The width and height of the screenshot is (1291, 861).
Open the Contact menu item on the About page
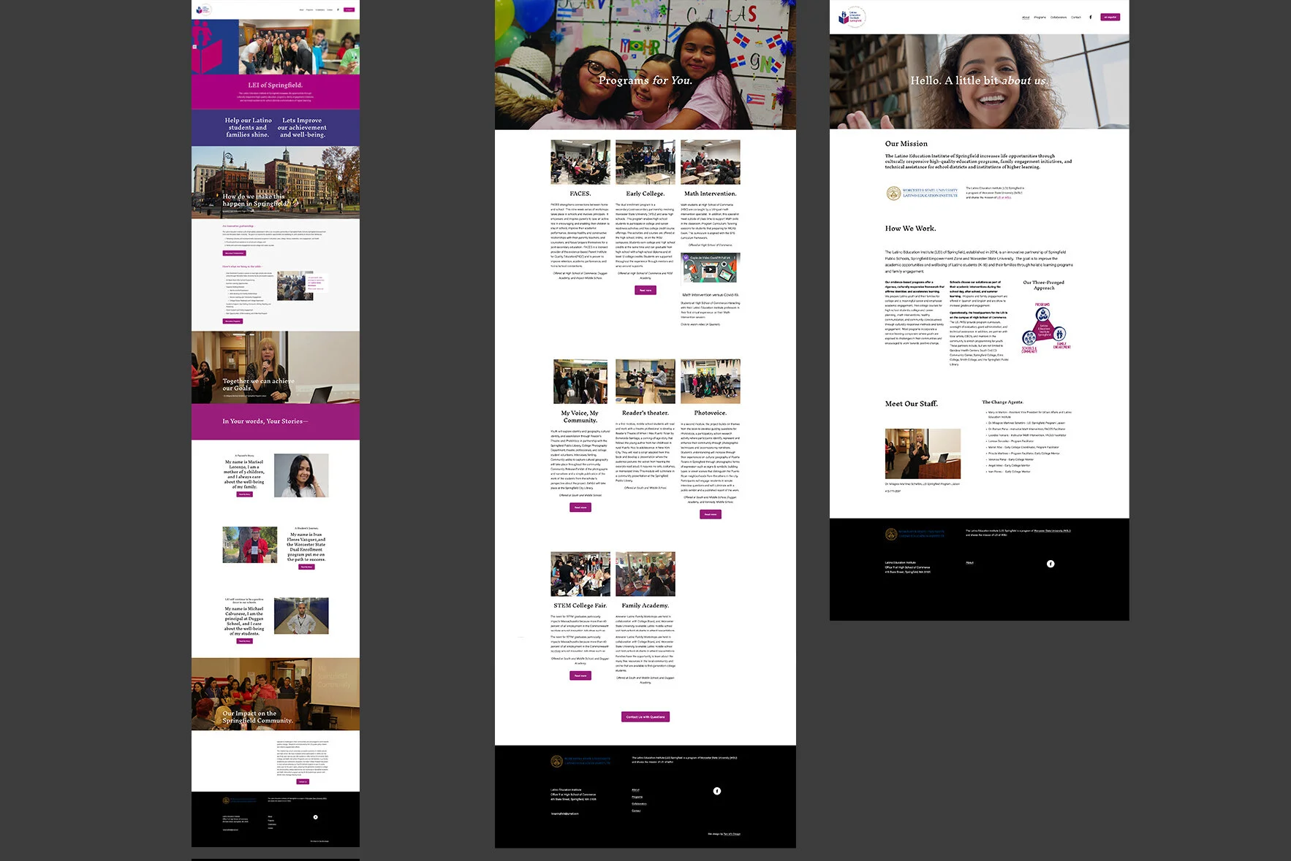click(x=1076, y=17)
